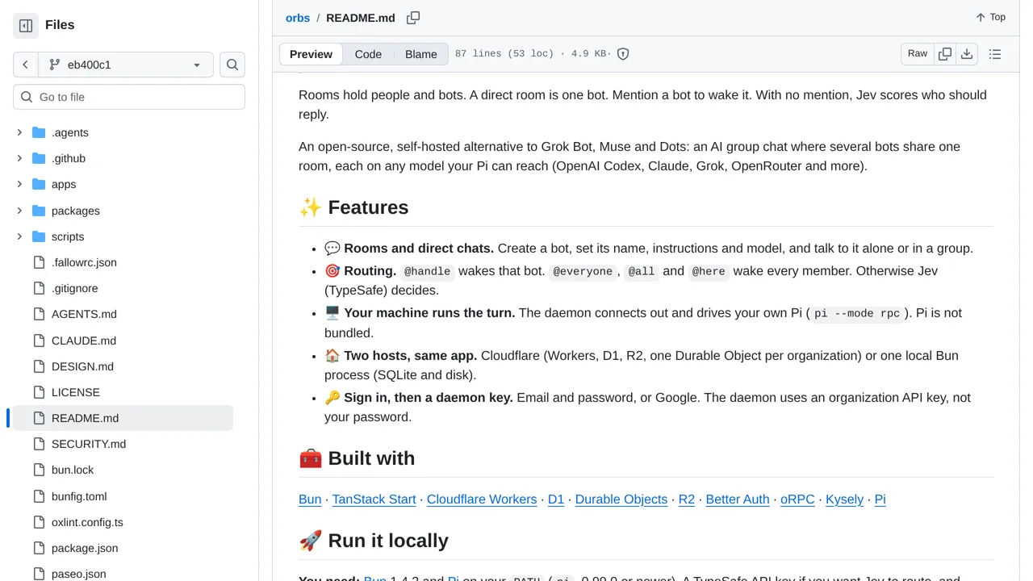Select CLAUDE.md in the file tree
The height and width of the screenshot is (581, 1033).
pos(84,341)
